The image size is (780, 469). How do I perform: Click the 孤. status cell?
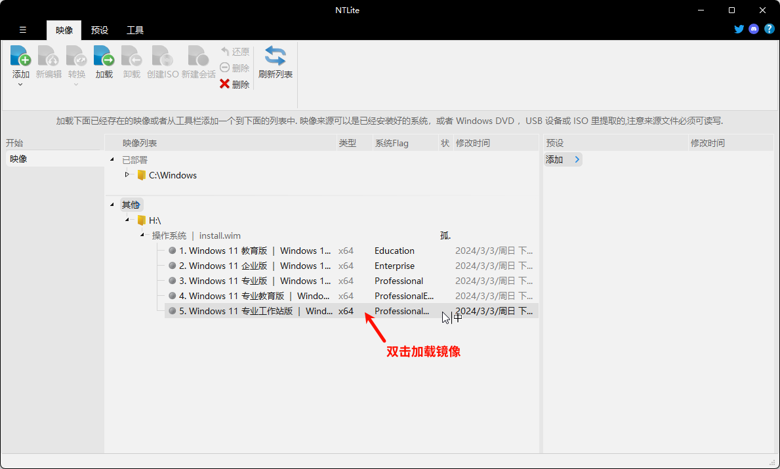tap(445, 235)
